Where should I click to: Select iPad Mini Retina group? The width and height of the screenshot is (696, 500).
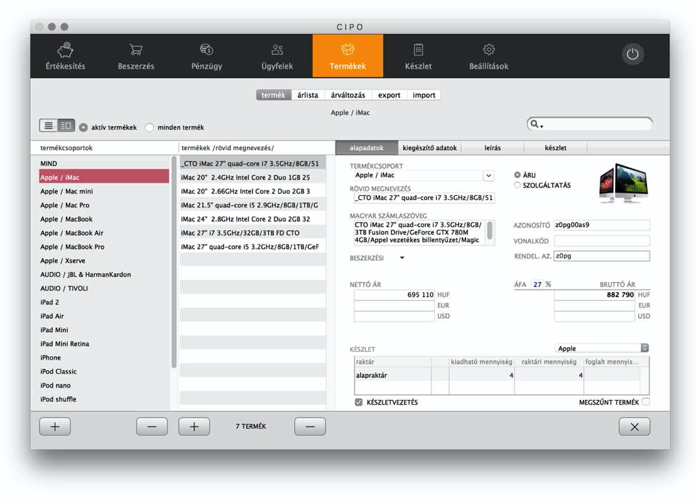(104, 344)
